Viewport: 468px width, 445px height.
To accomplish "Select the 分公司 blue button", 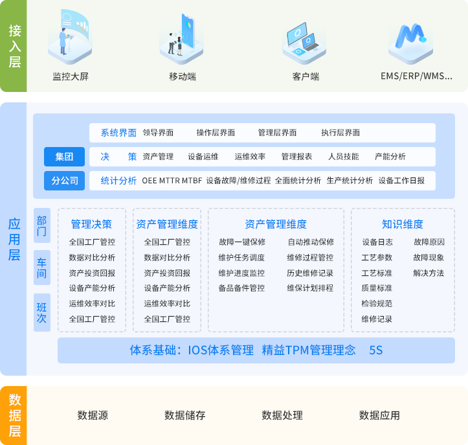I will (x=64, y=181).
